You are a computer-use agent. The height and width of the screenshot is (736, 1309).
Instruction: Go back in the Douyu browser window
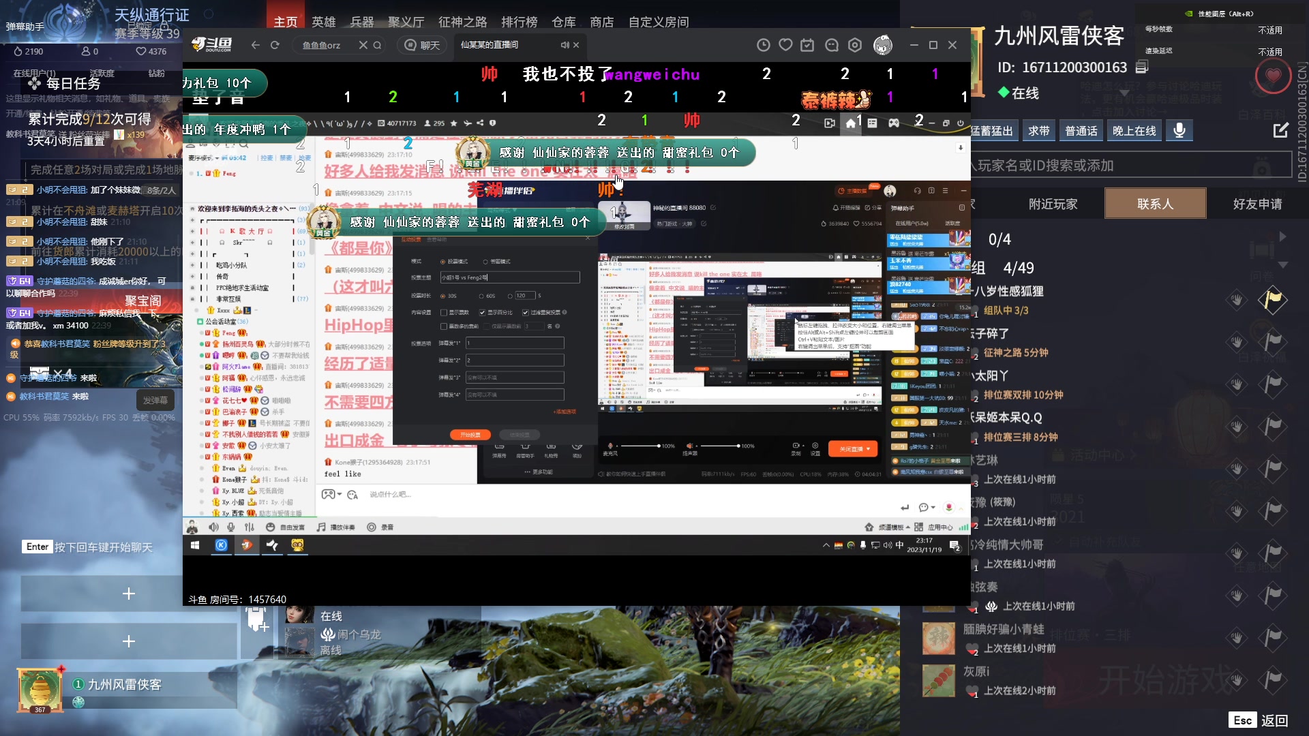tap(256, 45)
